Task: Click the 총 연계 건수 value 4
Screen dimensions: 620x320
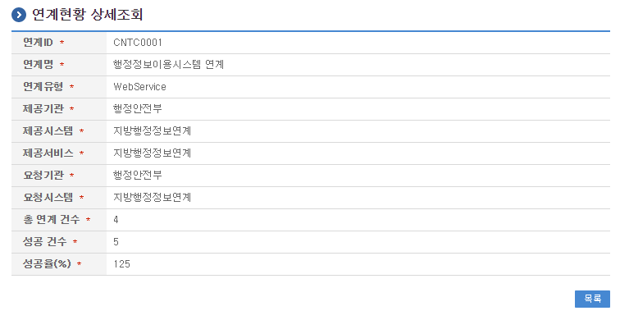Action: pyautogui.click(x=116, y=220)
